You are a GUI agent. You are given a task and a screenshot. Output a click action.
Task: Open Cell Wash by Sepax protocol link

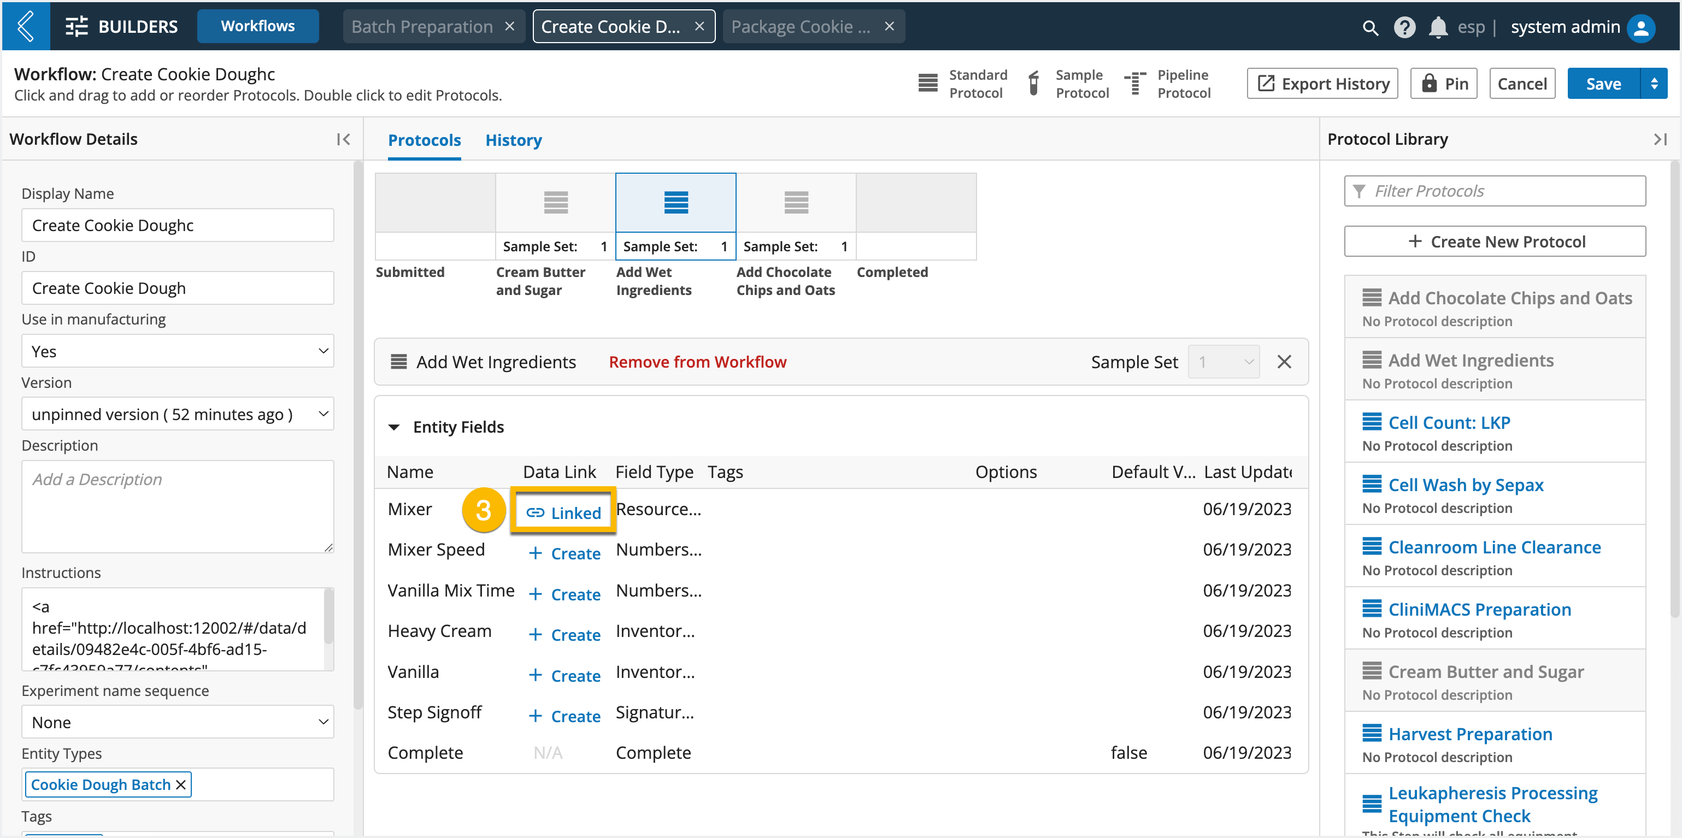(1465, 484)
